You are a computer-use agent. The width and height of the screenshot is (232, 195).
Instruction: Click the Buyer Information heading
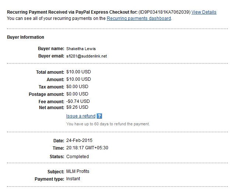[25, 37]
